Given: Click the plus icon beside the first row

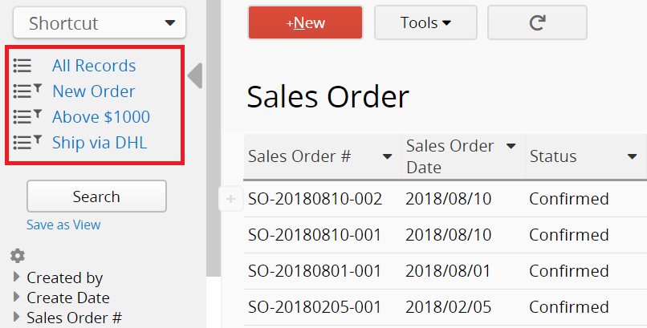Looking at the screenshot, I should 230,199.
